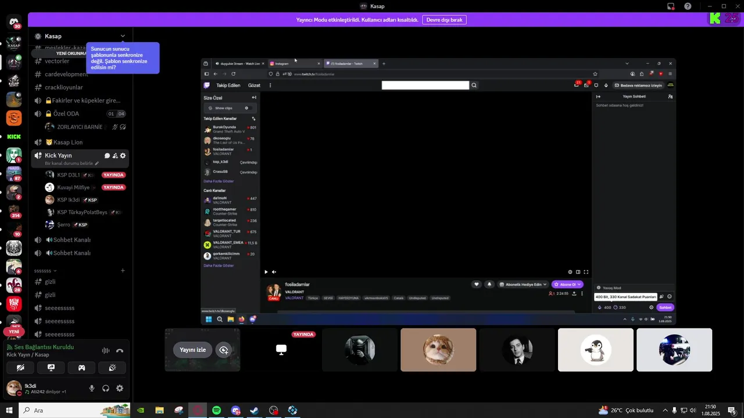The width and height of the screenshot is (744, 418).
Task: Open Windows Start menu
Action: pos(9,410)
